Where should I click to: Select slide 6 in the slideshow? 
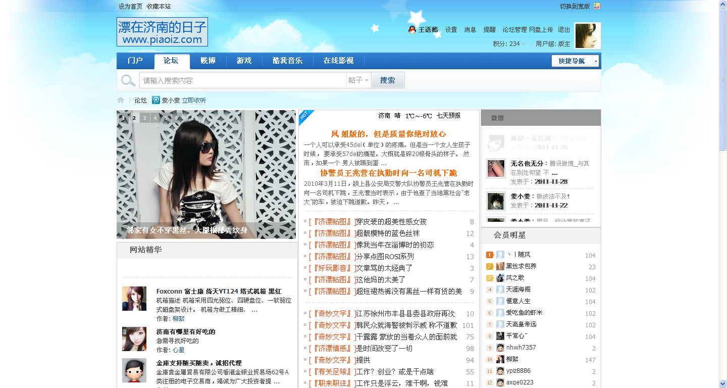(x=176, y=118)
